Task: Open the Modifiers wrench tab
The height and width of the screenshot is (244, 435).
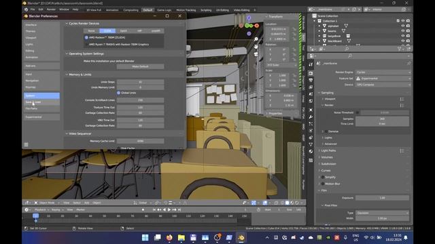Action: tap(311, 117)
